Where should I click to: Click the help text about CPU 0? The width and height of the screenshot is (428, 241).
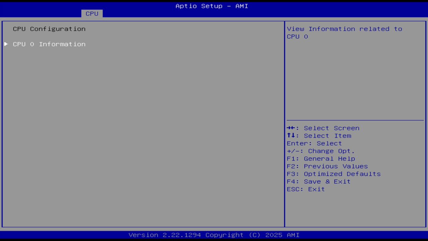tap(344, 32)
